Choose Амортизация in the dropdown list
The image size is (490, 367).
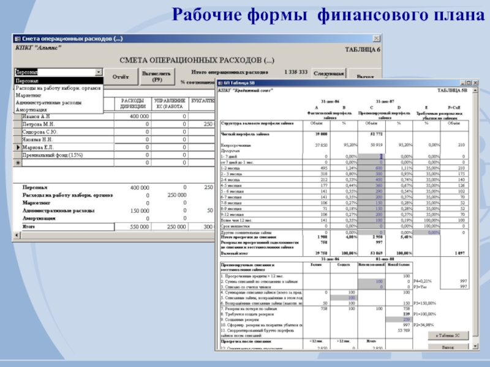point(59,109)
